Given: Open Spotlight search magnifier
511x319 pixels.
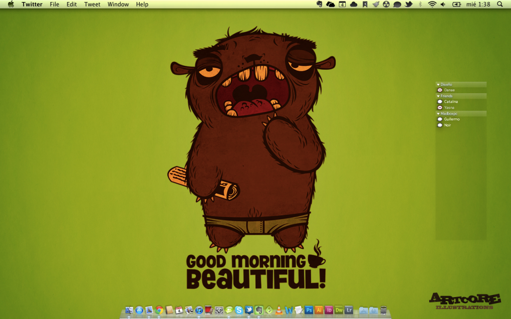Looking at the screenshot, I should pos(500,4).
